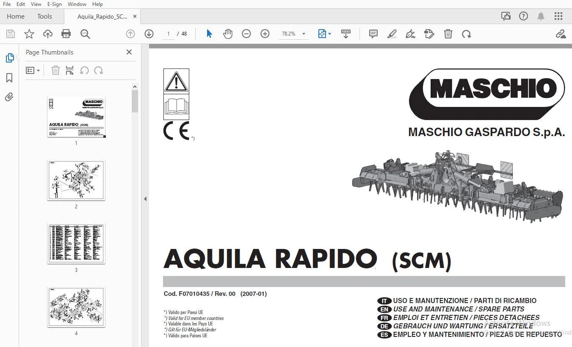
Task: Zoom out with the minus button
Action: pyautogui.click(x=246, y=34)
